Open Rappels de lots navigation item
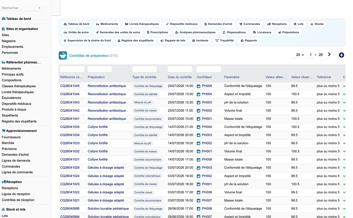 click(173, 40)
